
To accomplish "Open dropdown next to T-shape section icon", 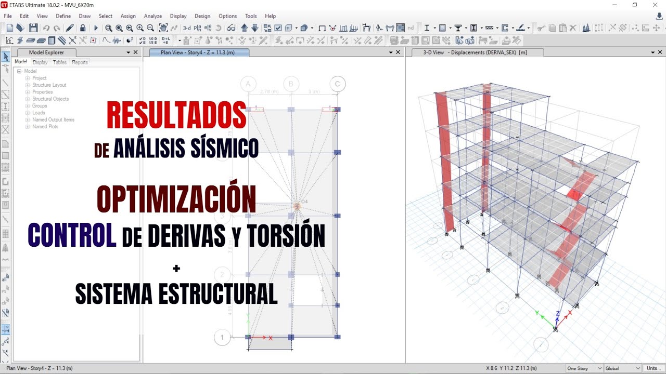I will coord(466,28).
